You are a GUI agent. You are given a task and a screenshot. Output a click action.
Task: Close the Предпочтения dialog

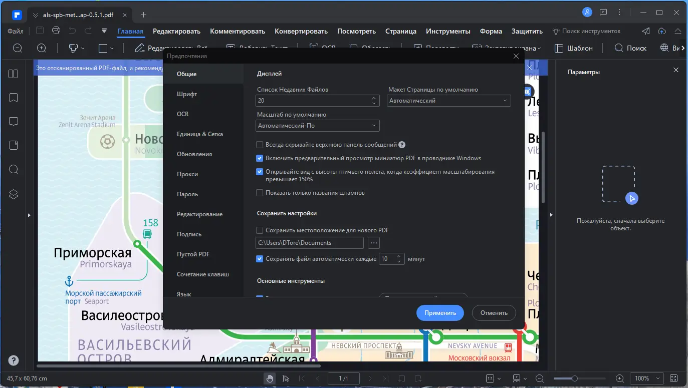[x=516, y=56]
